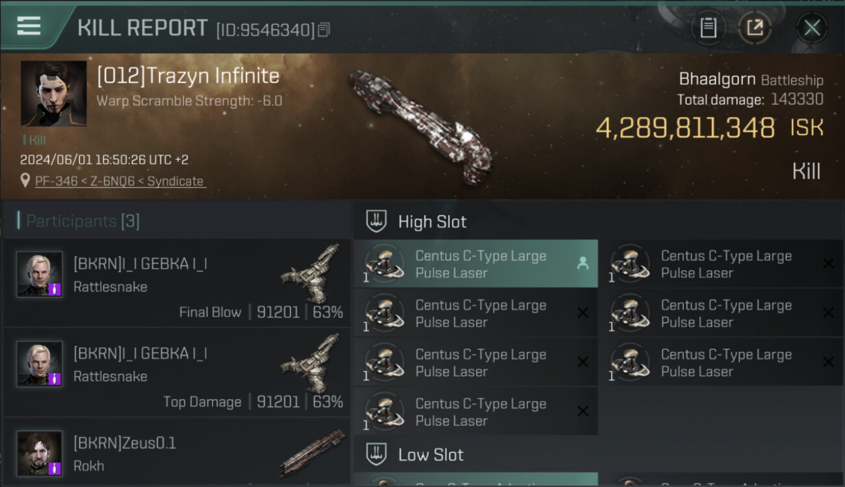This screenshot has height=487, width=845.
Task: Open the PF-346 system location link
Action: pos(119,181)
